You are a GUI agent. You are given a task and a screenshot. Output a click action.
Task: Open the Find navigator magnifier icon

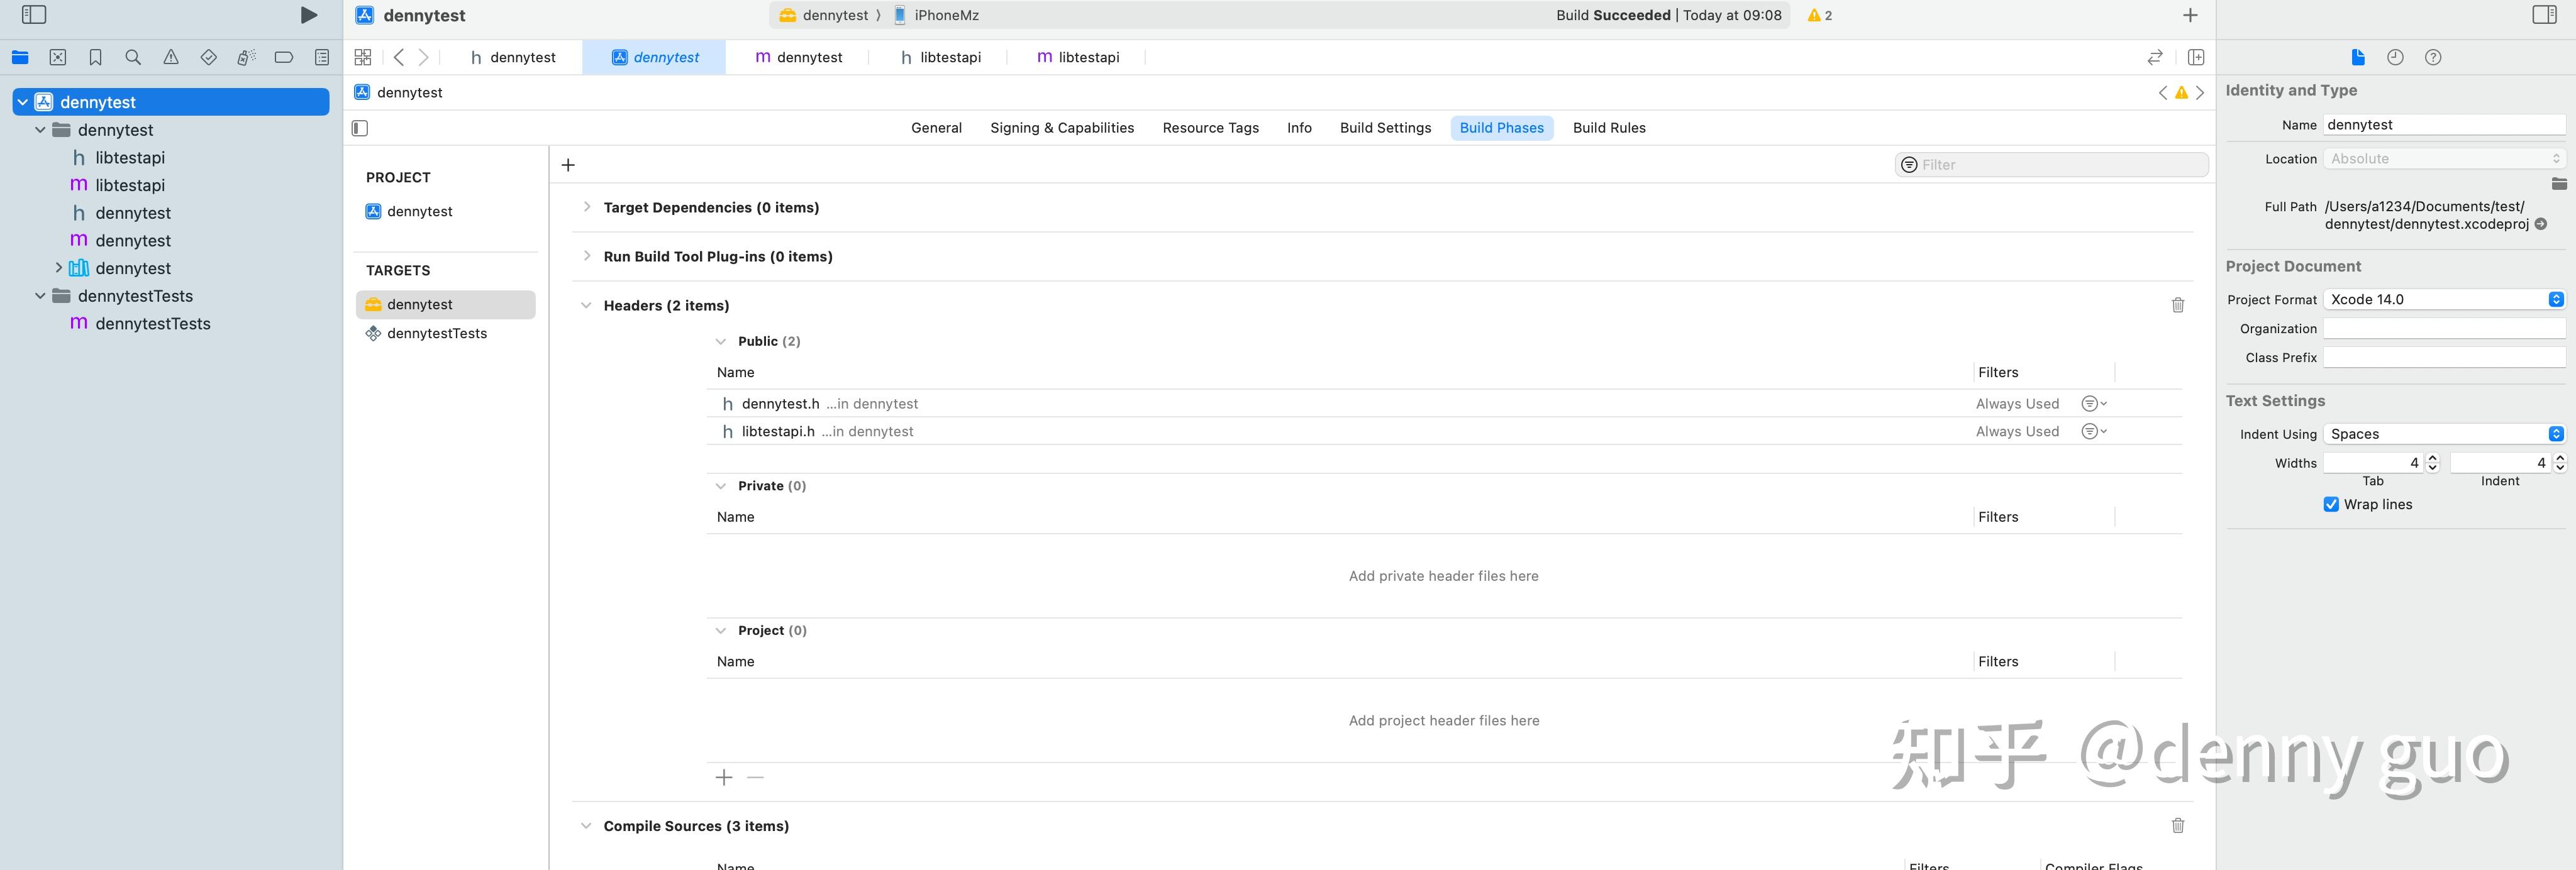click(133, 58)
